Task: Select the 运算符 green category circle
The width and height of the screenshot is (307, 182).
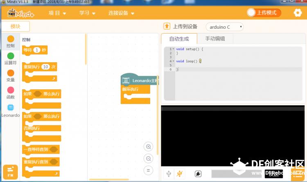Action: pyautogui.click(x=11, y=56)
